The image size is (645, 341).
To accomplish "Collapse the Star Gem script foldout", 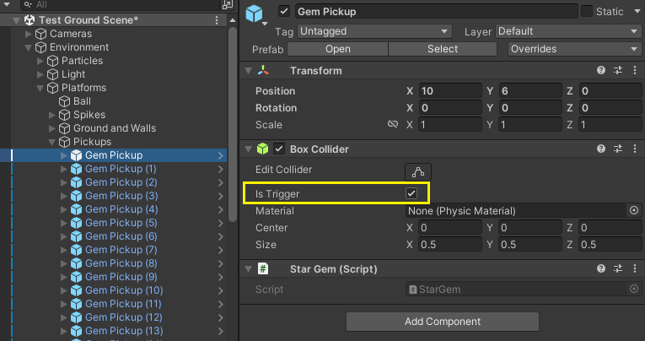I will click(248, 269).
